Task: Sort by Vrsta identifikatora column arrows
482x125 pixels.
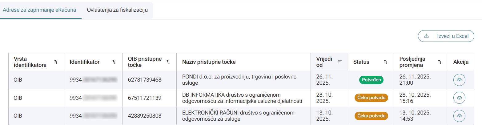Action: [x=56, y=62]
